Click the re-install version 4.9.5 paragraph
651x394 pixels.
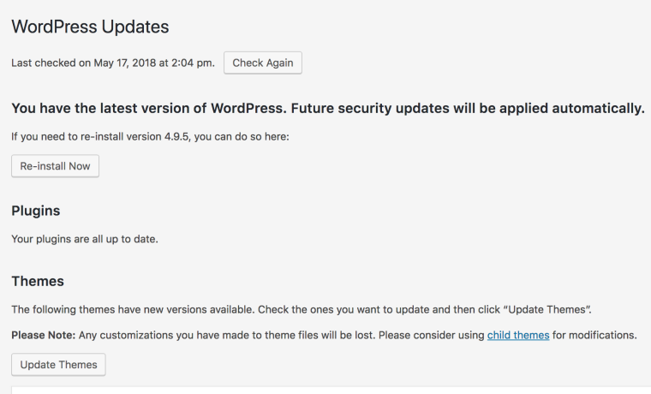150,136
